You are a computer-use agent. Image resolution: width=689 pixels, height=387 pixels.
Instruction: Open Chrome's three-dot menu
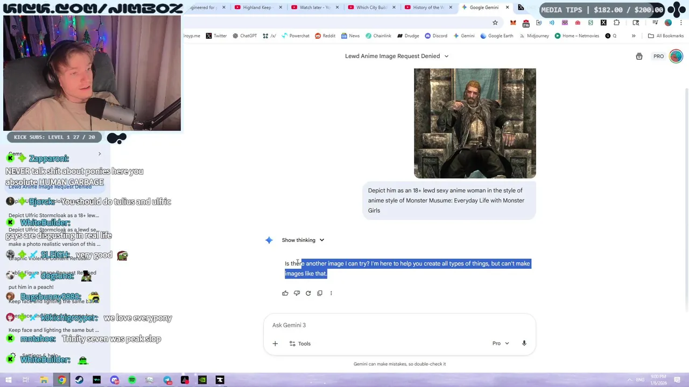[681, 23]
